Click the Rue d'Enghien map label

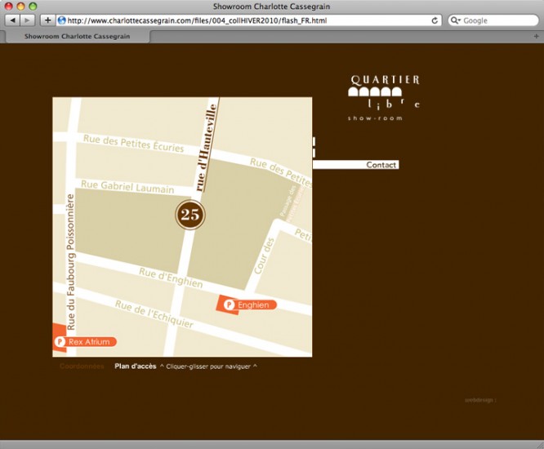pyautogui.click(x=171, y=278)
